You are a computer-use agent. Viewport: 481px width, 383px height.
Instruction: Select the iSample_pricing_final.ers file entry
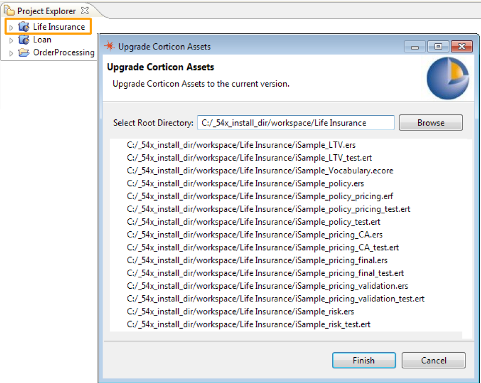[x=257, y=261]
